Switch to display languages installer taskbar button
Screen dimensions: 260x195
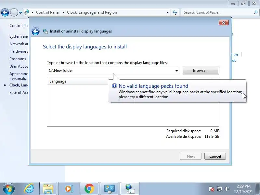pos(130,189)
